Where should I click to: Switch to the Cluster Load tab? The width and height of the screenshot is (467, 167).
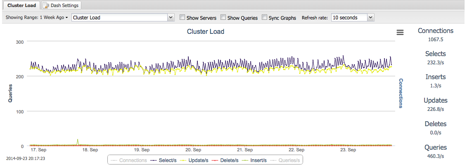pos(21,5)
